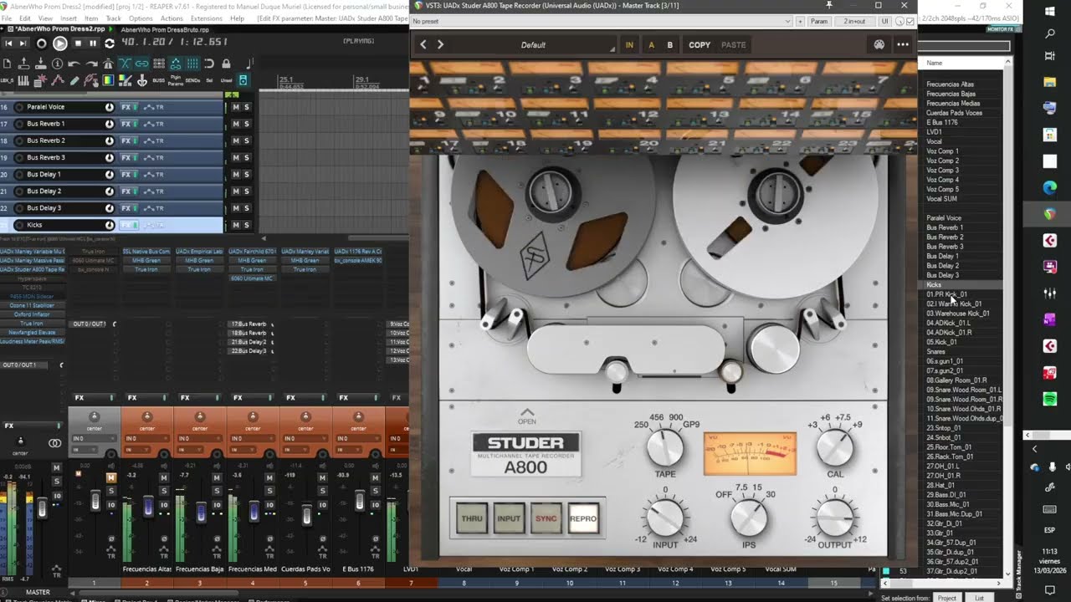
Task: Click the Undo arrow in toolbar
Action: pyautogui.click(x=74, y=64)
